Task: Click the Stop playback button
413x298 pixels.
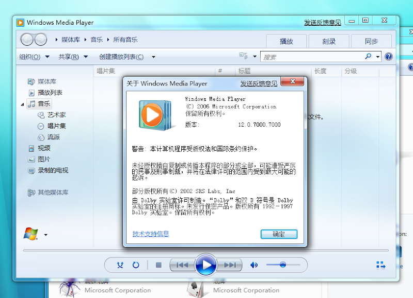Action: 158,265
